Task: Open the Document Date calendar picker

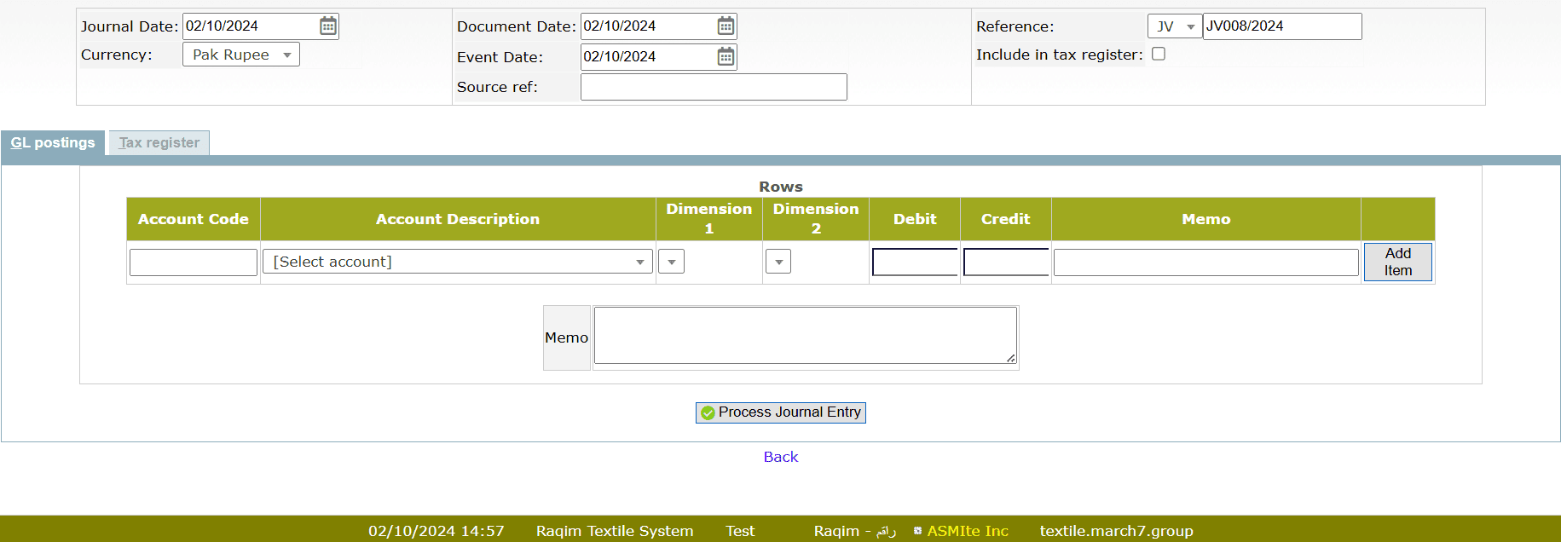Action: coord(726,26)
